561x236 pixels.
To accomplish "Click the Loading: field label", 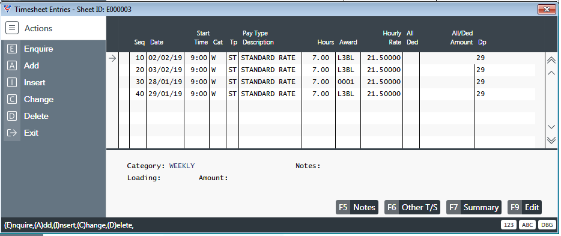I will pyautogui.click(x=144, y=178).
